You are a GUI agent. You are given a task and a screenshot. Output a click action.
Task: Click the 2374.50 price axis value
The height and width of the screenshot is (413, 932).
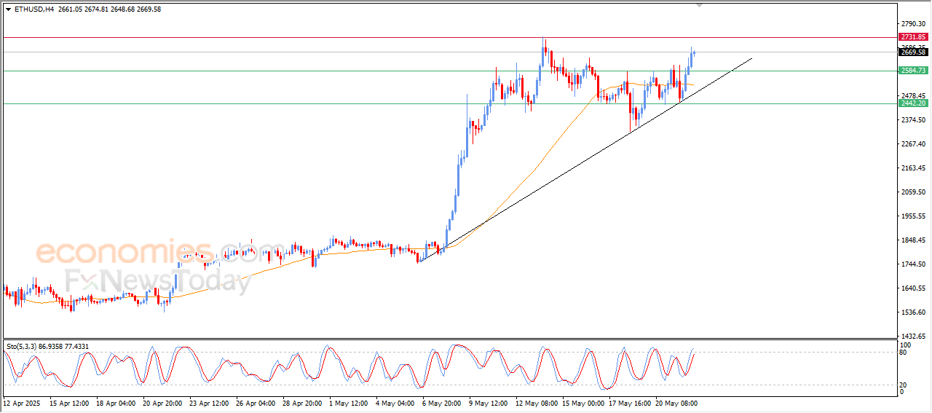912,120
